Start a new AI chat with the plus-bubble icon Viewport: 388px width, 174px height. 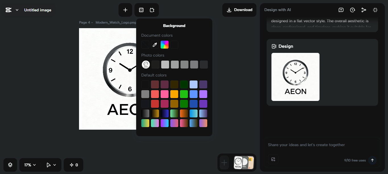(x=341, y=10)
